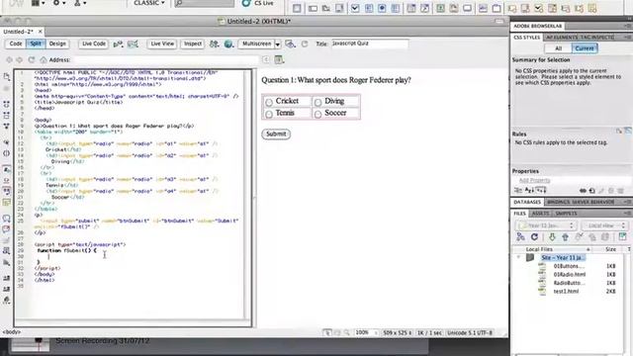
Task: Open the Visual aids eye icon
Action: [290, 44]
